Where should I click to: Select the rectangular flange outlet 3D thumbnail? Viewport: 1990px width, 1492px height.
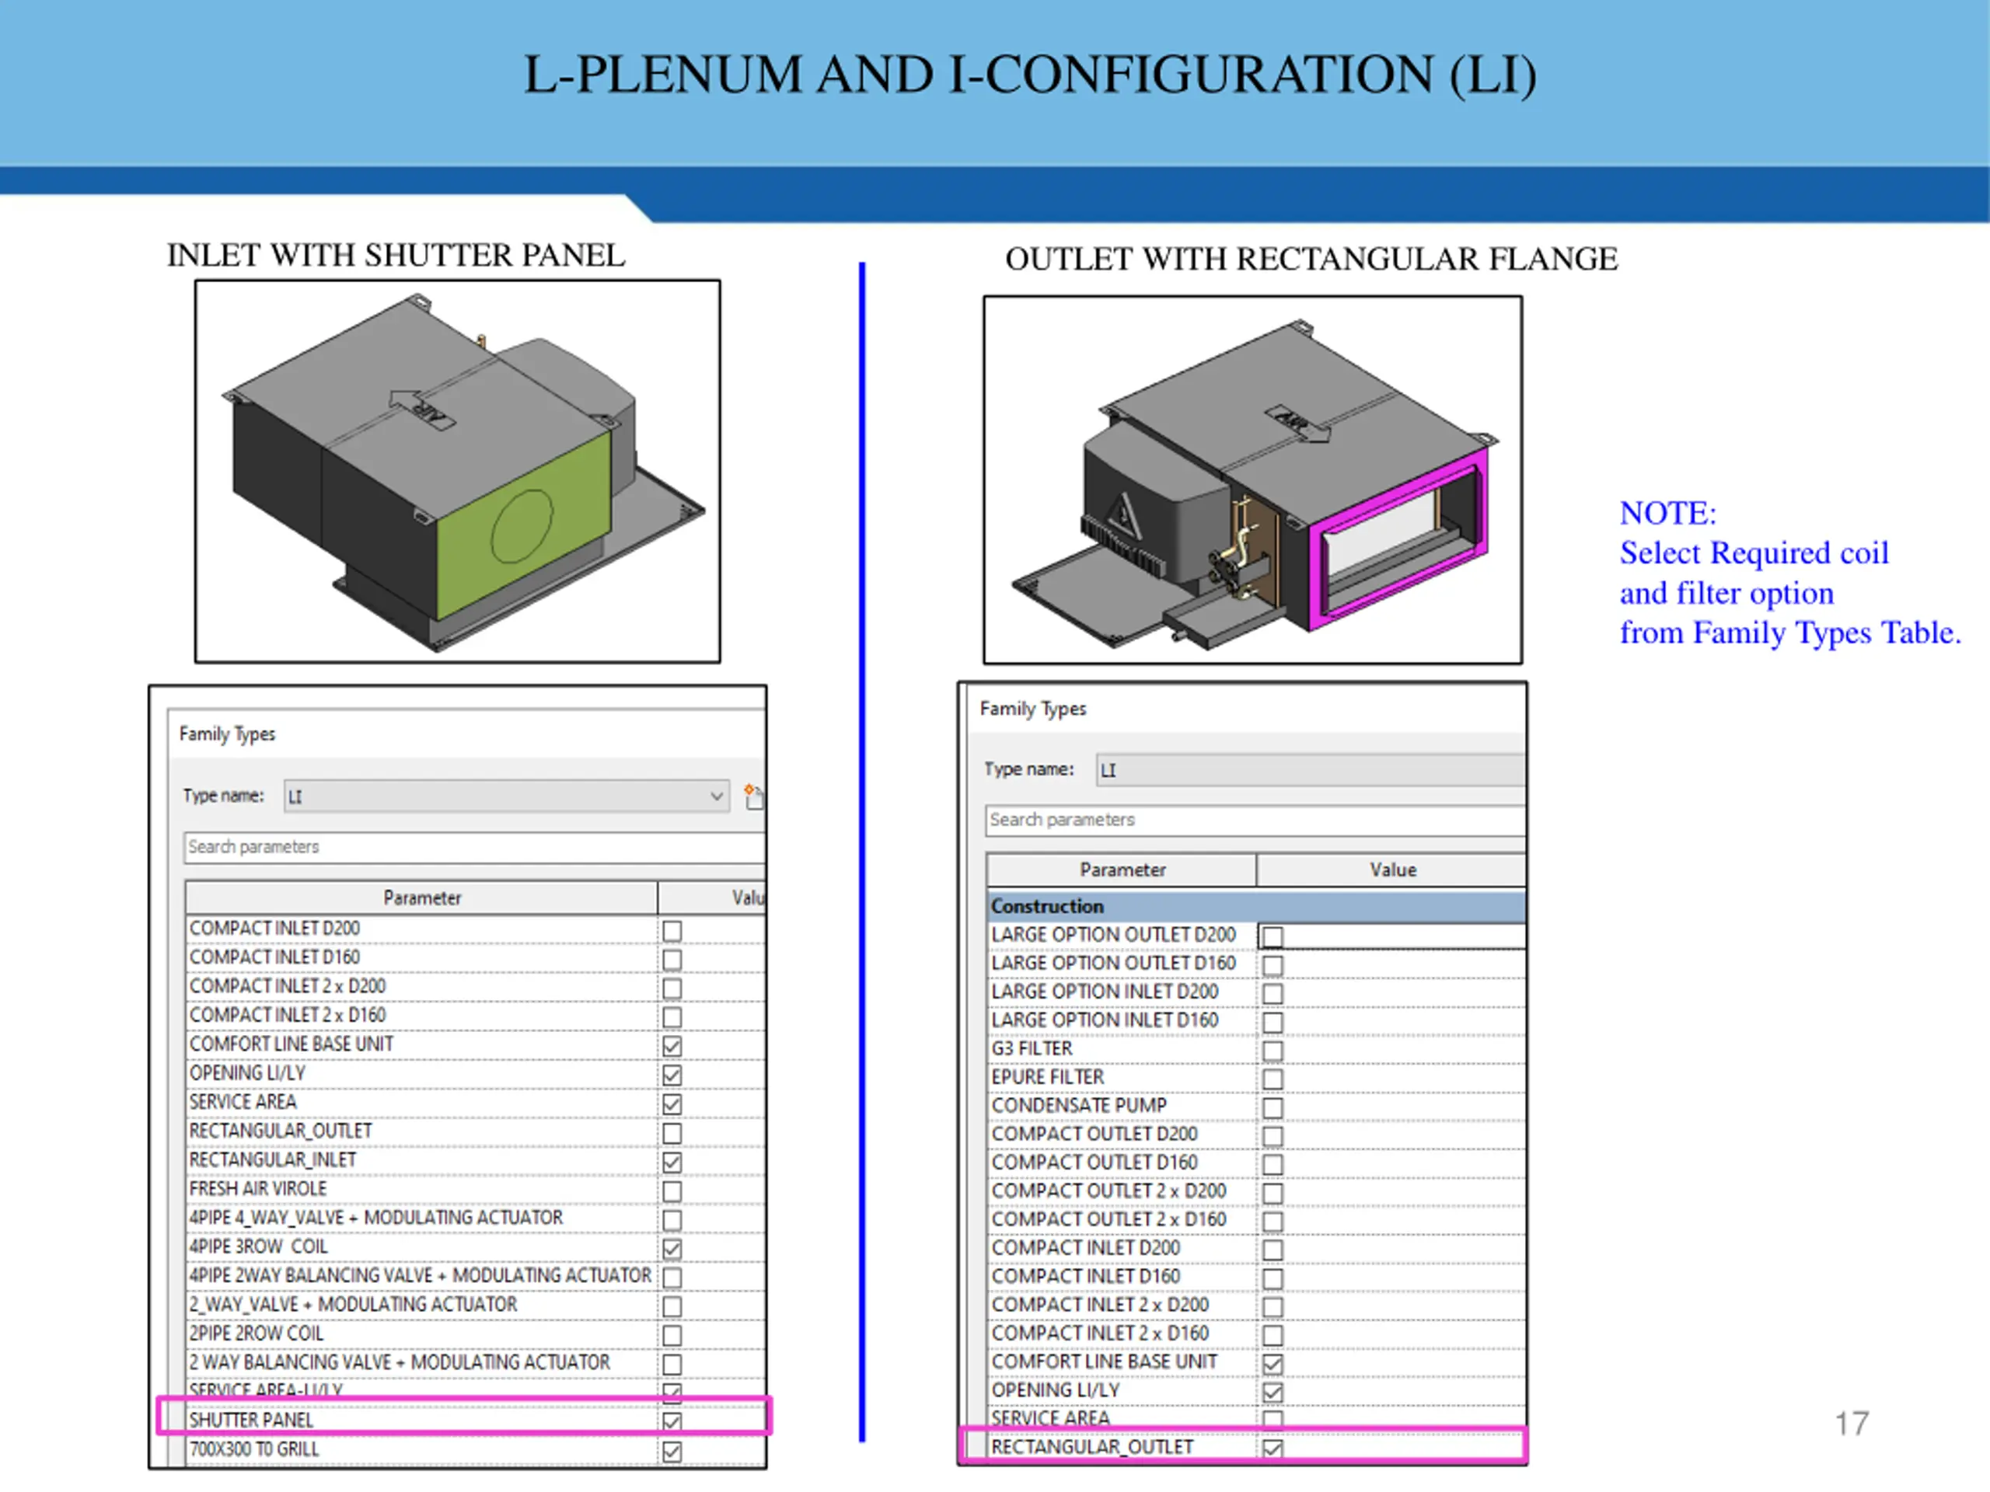click(x=1252, y=479)
